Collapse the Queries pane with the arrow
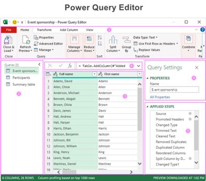The width and height of the screenshot is (206, 181). pyautogui.click(x=39, y=65)
